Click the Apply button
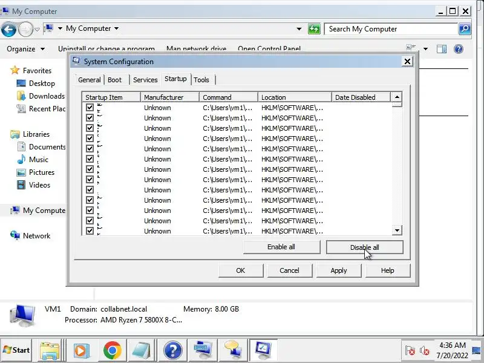Viewport: 484px width, 363px height. tap(339, 270)
